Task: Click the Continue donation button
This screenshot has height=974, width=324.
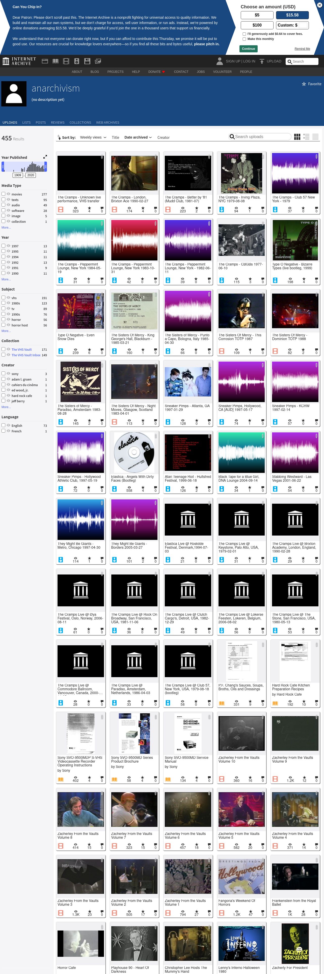Action: [x=248, y=49]
